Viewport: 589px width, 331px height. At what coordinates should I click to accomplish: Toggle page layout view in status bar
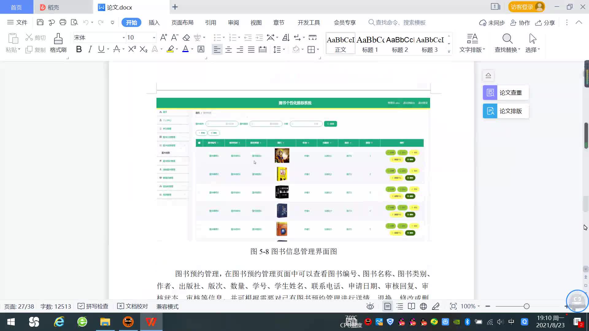tap(388, 306)
